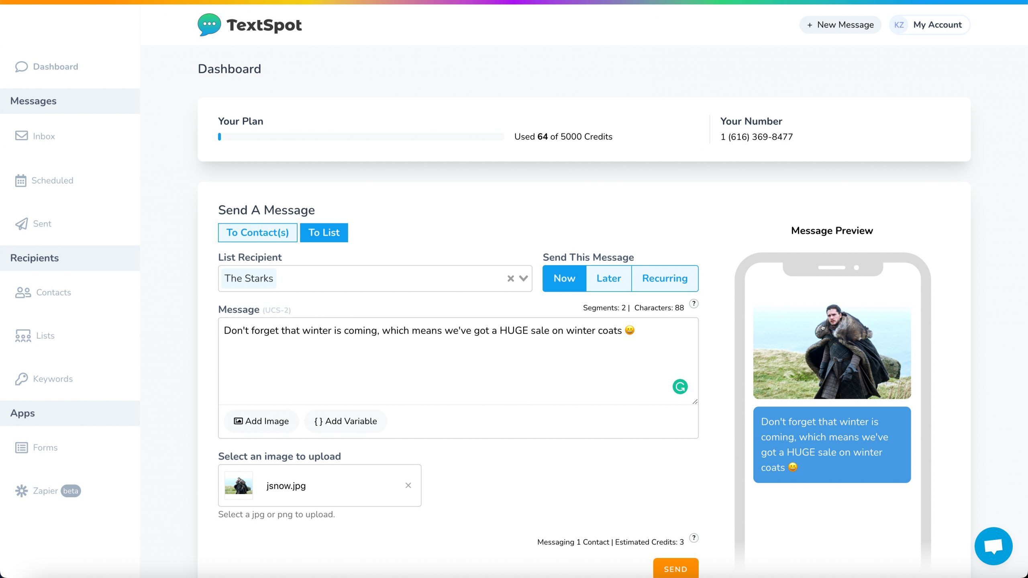This screenshot has height=578, width=1028.
Task: Click help icon next to Characters count
Action: click(693, 304)
